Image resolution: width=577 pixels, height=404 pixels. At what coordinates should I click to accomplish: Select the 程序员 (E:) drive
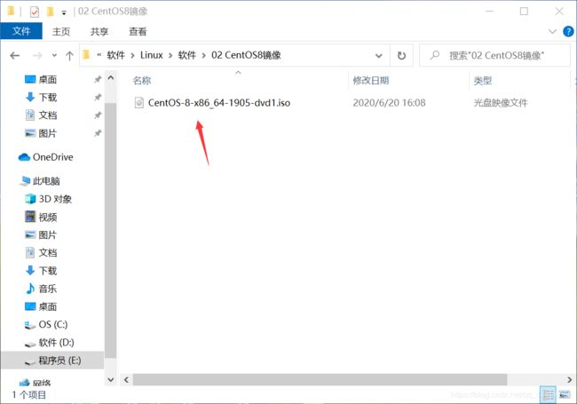(52, 360)
